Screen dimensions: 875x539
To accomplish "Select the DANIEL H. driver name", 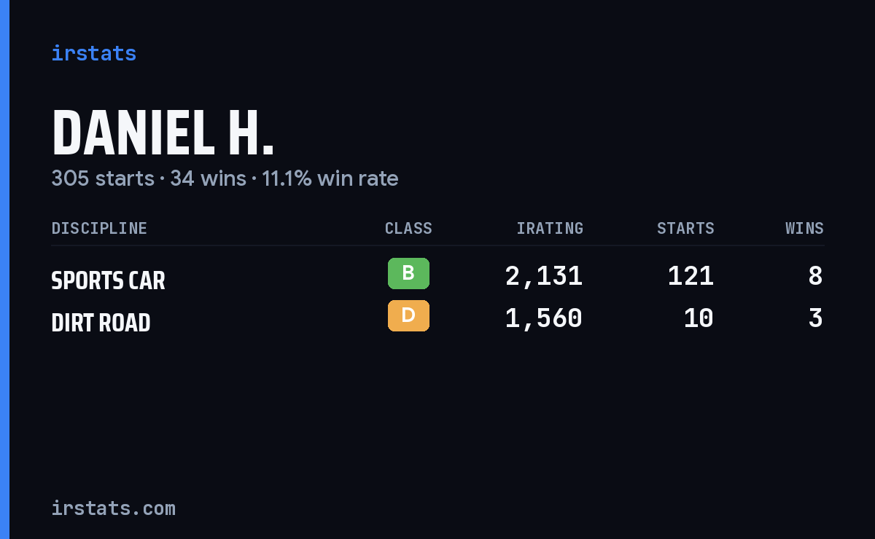I will [x=163, y=133].
